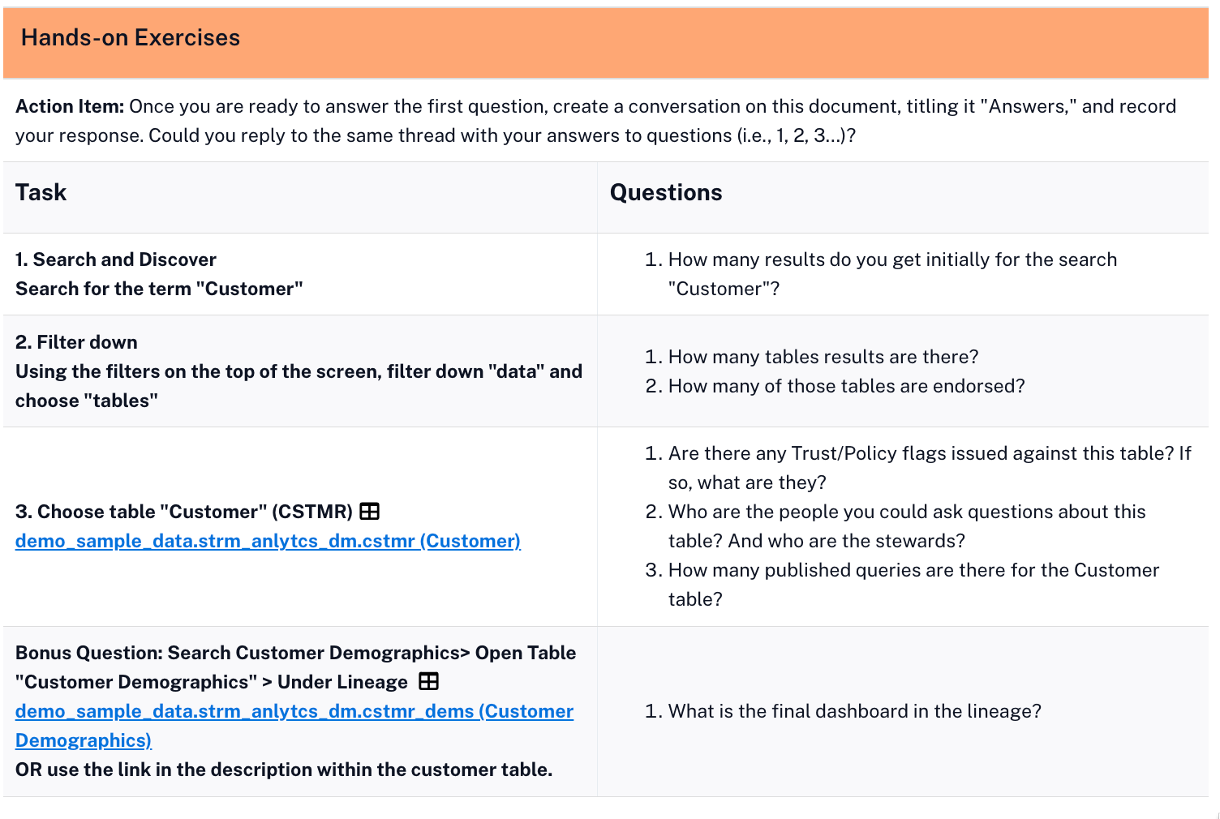
Task: Click the 'Search for the term "Customer"' text
Action: [x=159, y=289]
